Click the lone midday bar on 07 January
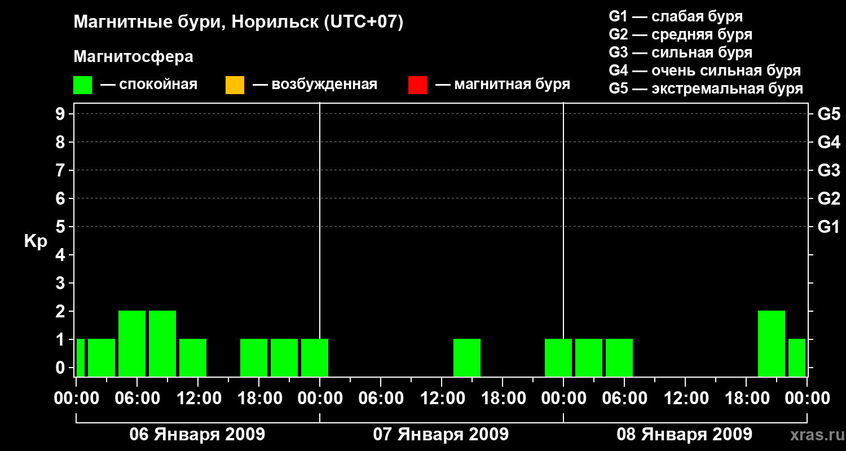 (467, 357)
